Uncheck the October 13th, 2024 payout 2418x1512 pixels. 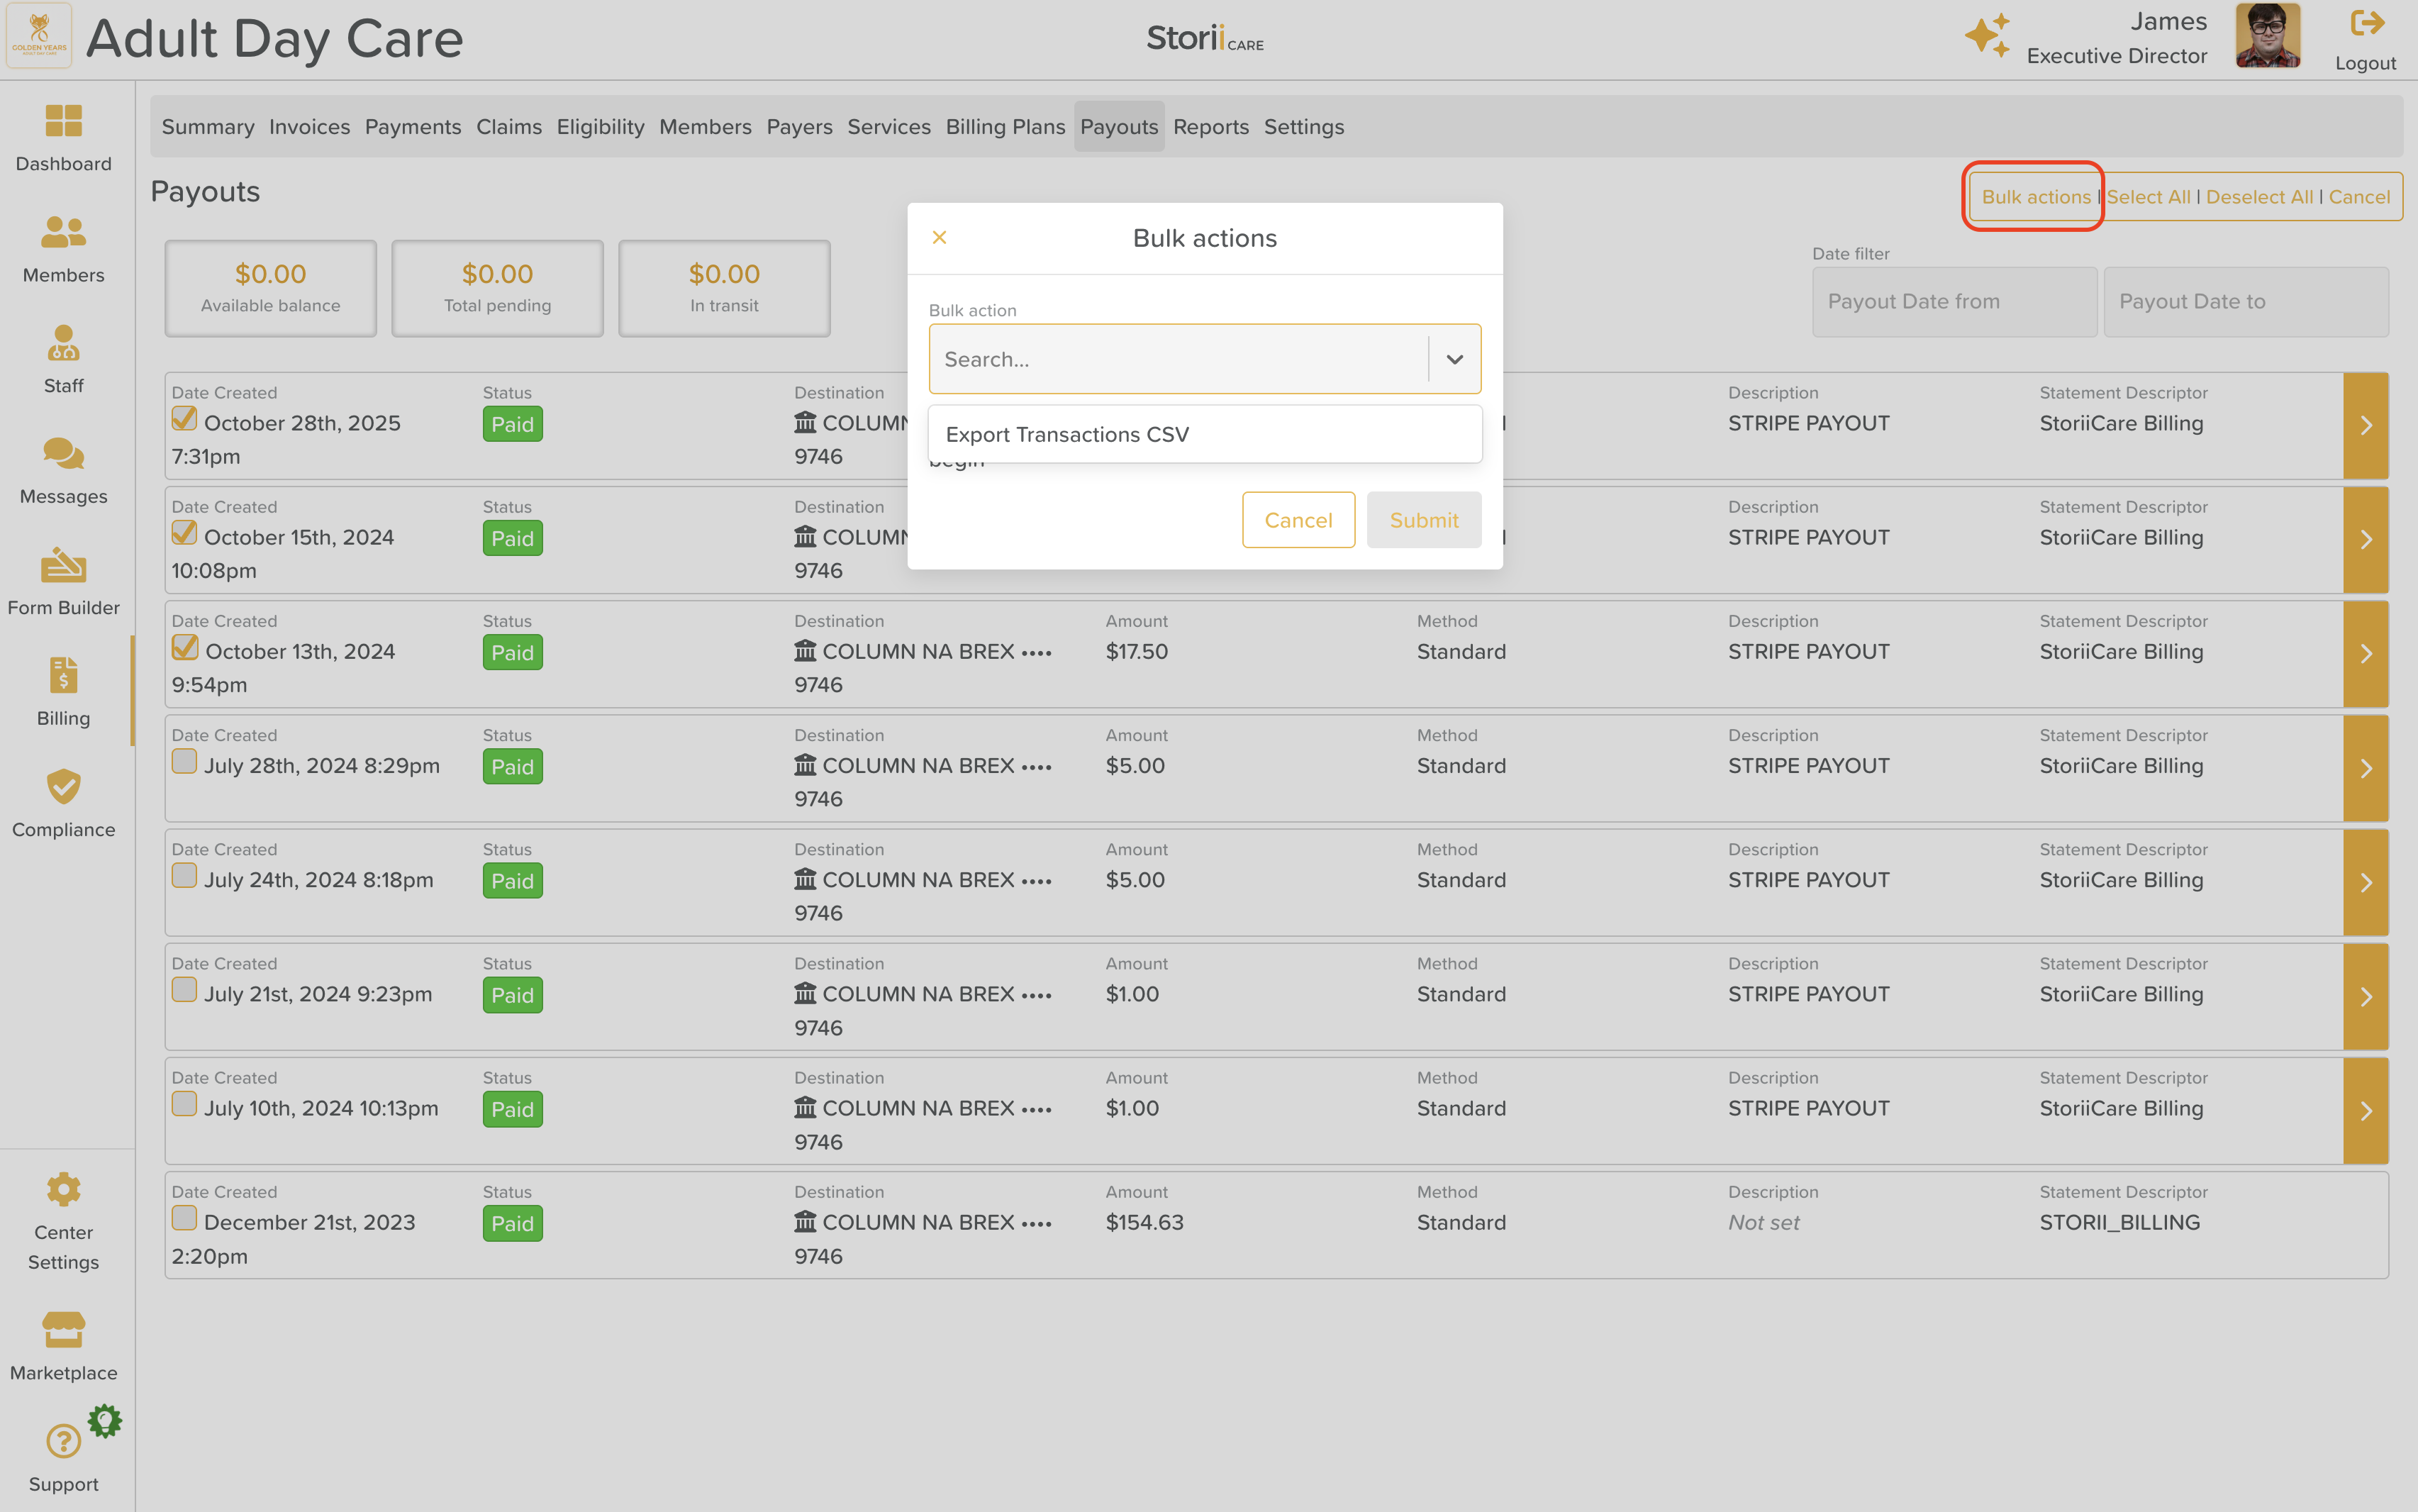point(185,648)
